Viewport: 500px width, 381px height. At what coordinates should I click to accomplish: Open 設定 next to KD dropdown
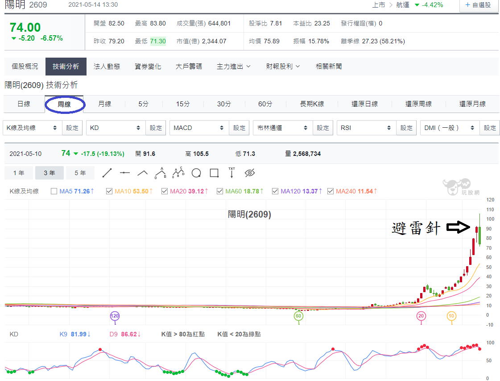pos(156,128)
